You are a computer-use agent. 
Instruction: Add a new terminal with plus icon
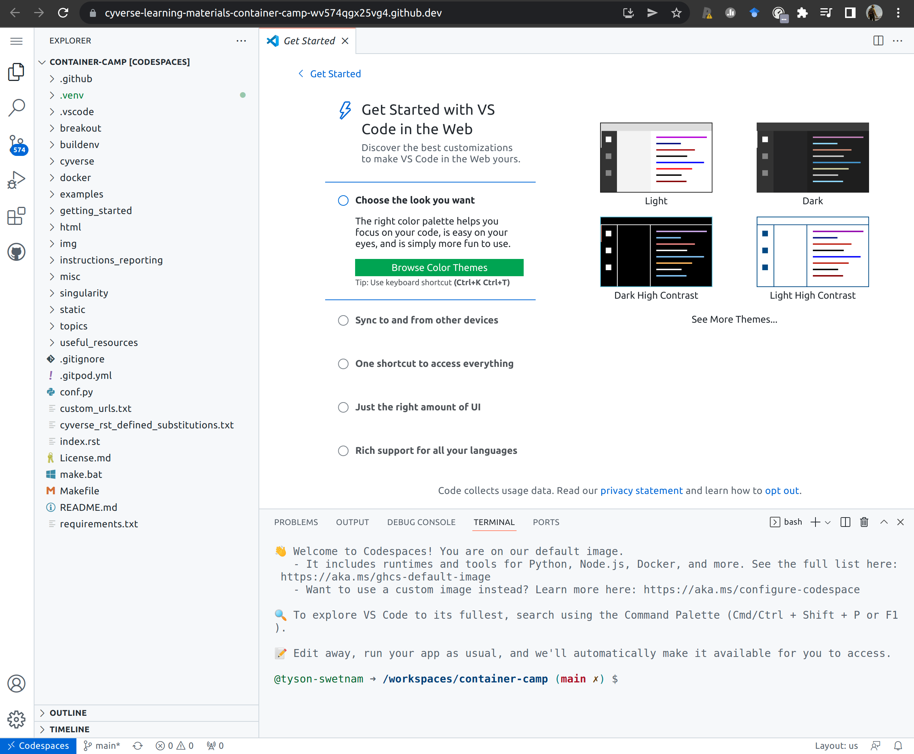coord(815,522)
